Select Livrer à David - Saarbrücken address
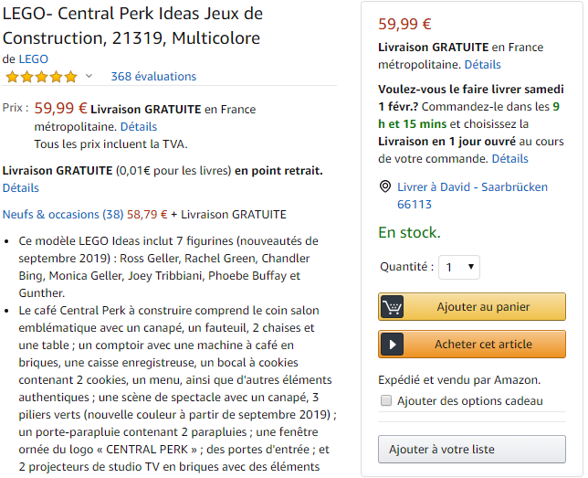This screenshot has height=478, width=588. (x=472, y=186)
